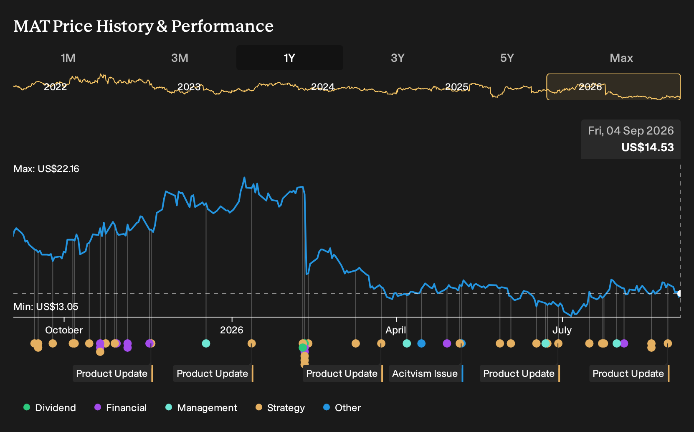The width and height of the screenshot is (694, 432).
Task: Click the MAT Price History & Performance heading
Action: click(x=144, y=26)
